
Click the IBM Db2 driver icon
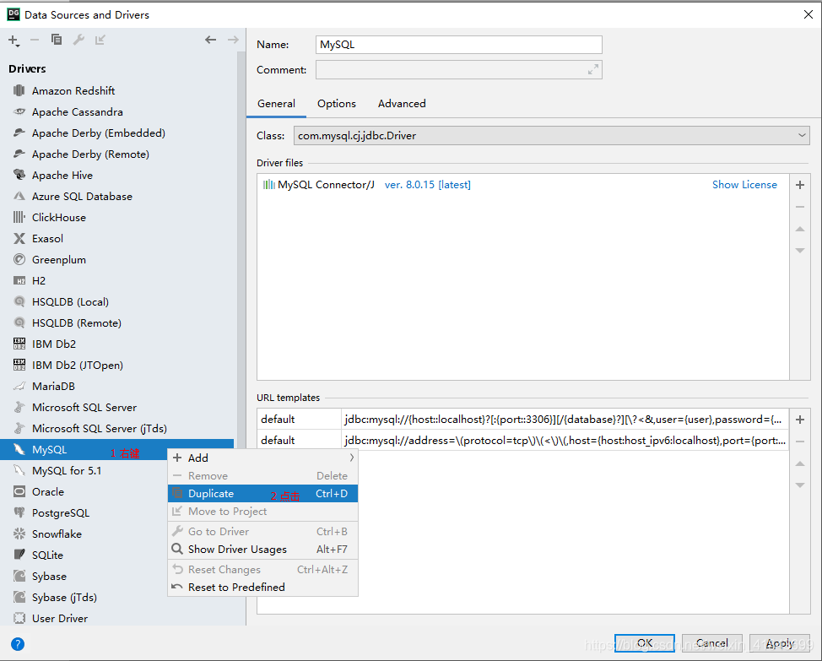(x=19, y=344)
